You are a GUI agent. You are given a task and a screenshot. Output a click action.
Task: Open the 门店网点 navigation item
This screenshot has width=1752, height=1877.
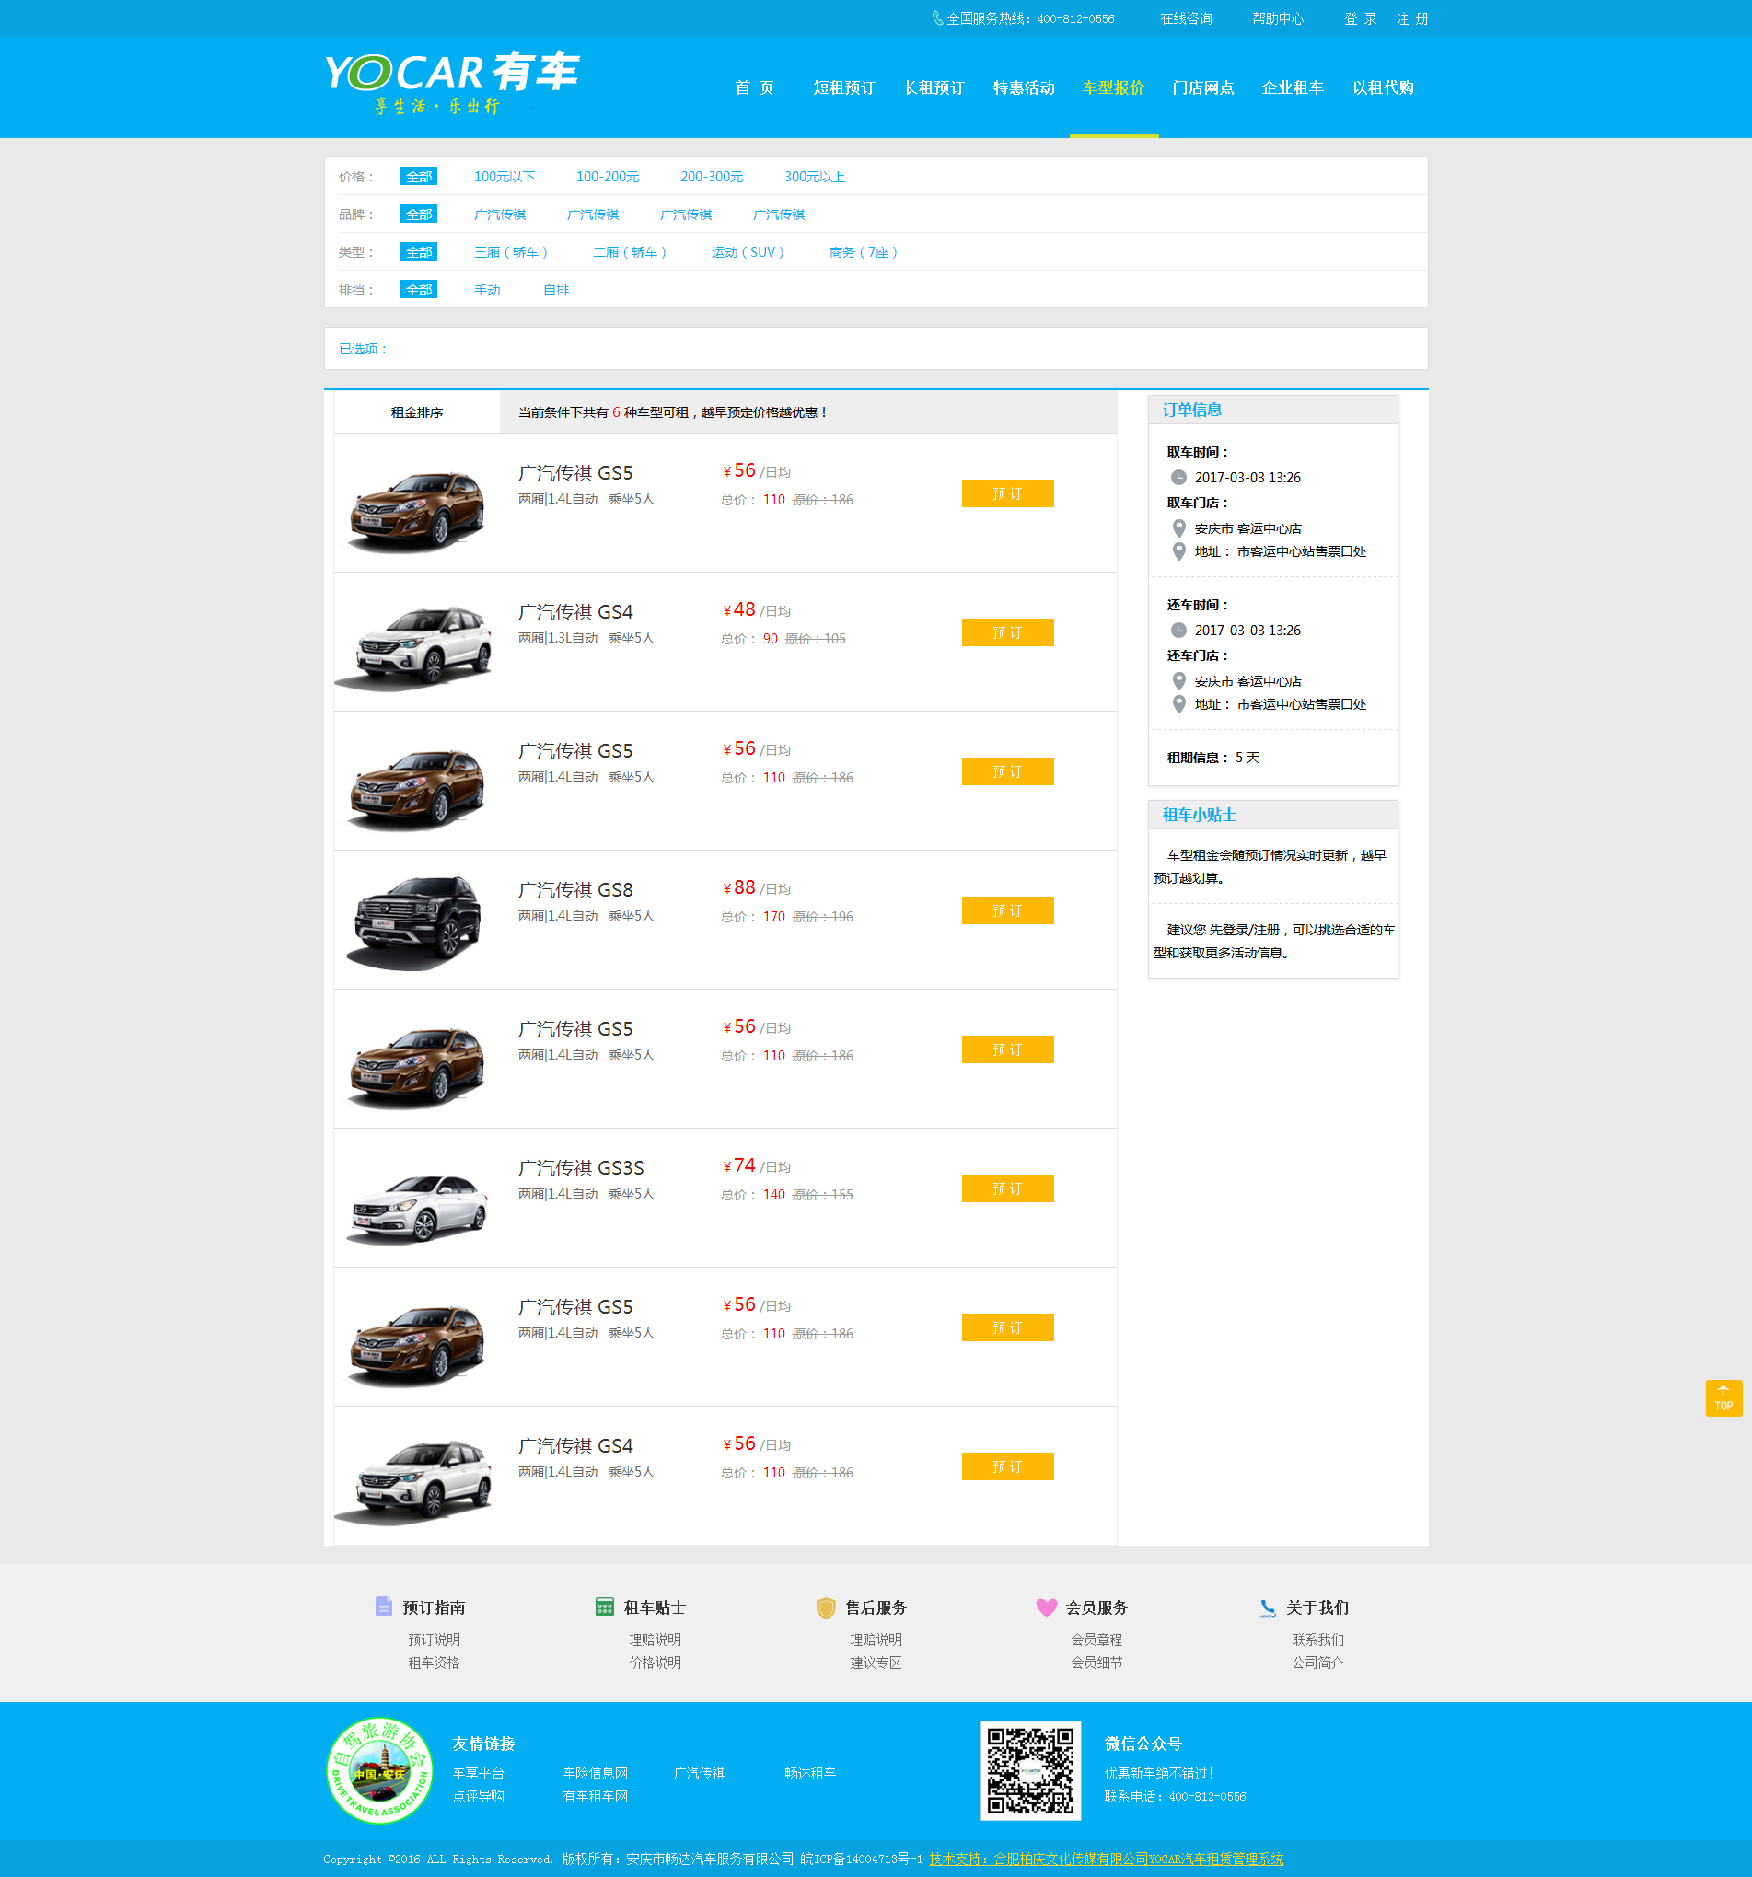coord(1203,87)
